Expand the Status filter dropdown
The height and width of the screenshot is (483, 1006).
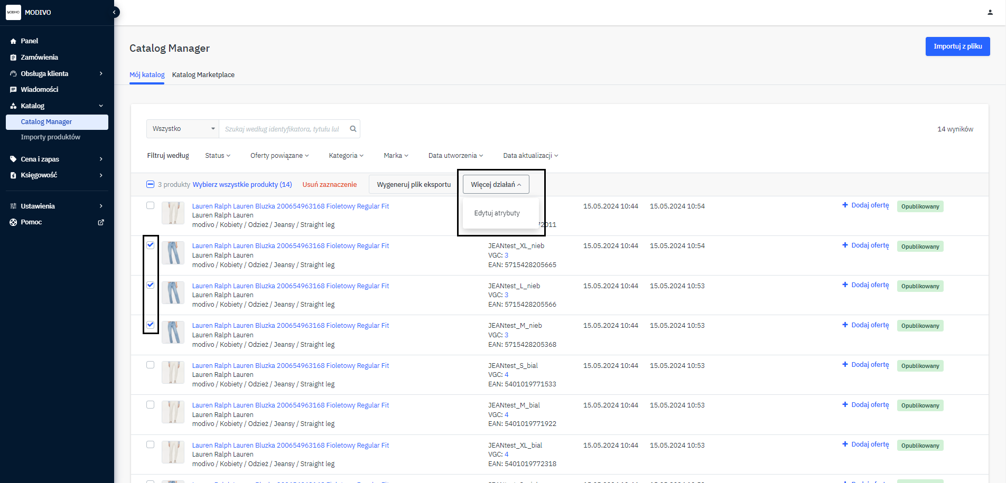pos(218,156)
